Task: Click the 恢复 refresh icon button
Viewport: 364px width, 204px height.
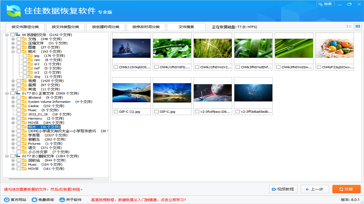Action: coord(341,189)
